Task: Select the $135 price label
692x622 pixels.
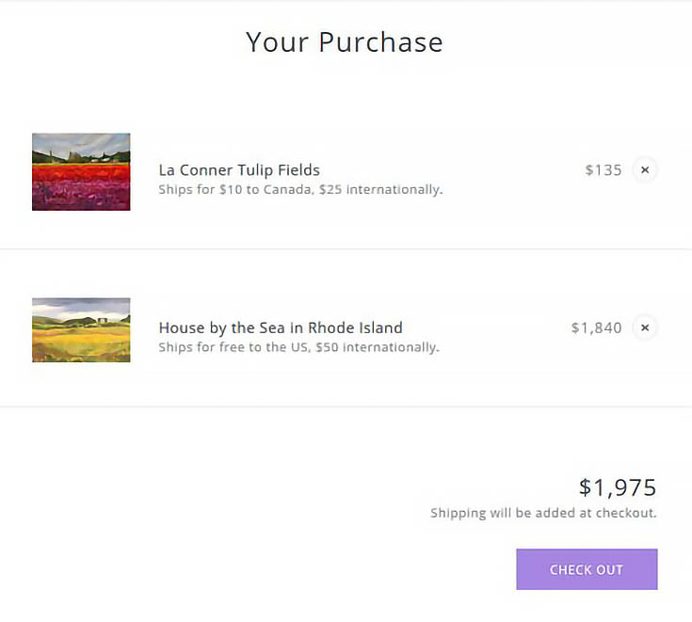Action: coord(603,170)
